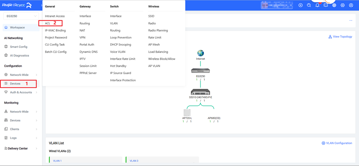The image size is (359, 166).
Task: Open ACL under General
Action: [47, 23]
